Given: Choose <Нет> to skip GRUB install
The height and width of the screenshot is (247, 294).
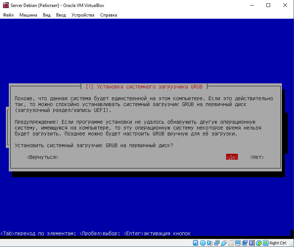Looking at the screenshot, I should click(257, 157).
